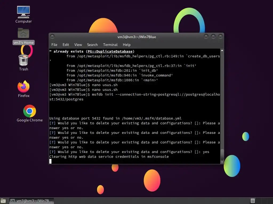Select the Trash desktop icon
Image resolution: width=273 pixels, height=204 pixels.
(x=23, y=63)
